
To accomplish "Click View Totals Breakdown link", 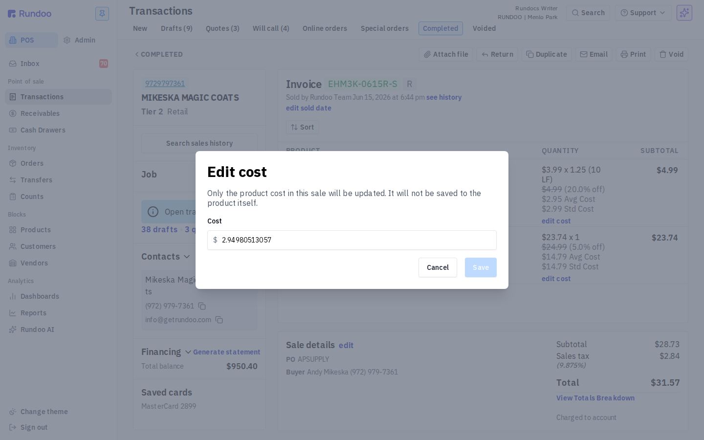I will [595, 398].
